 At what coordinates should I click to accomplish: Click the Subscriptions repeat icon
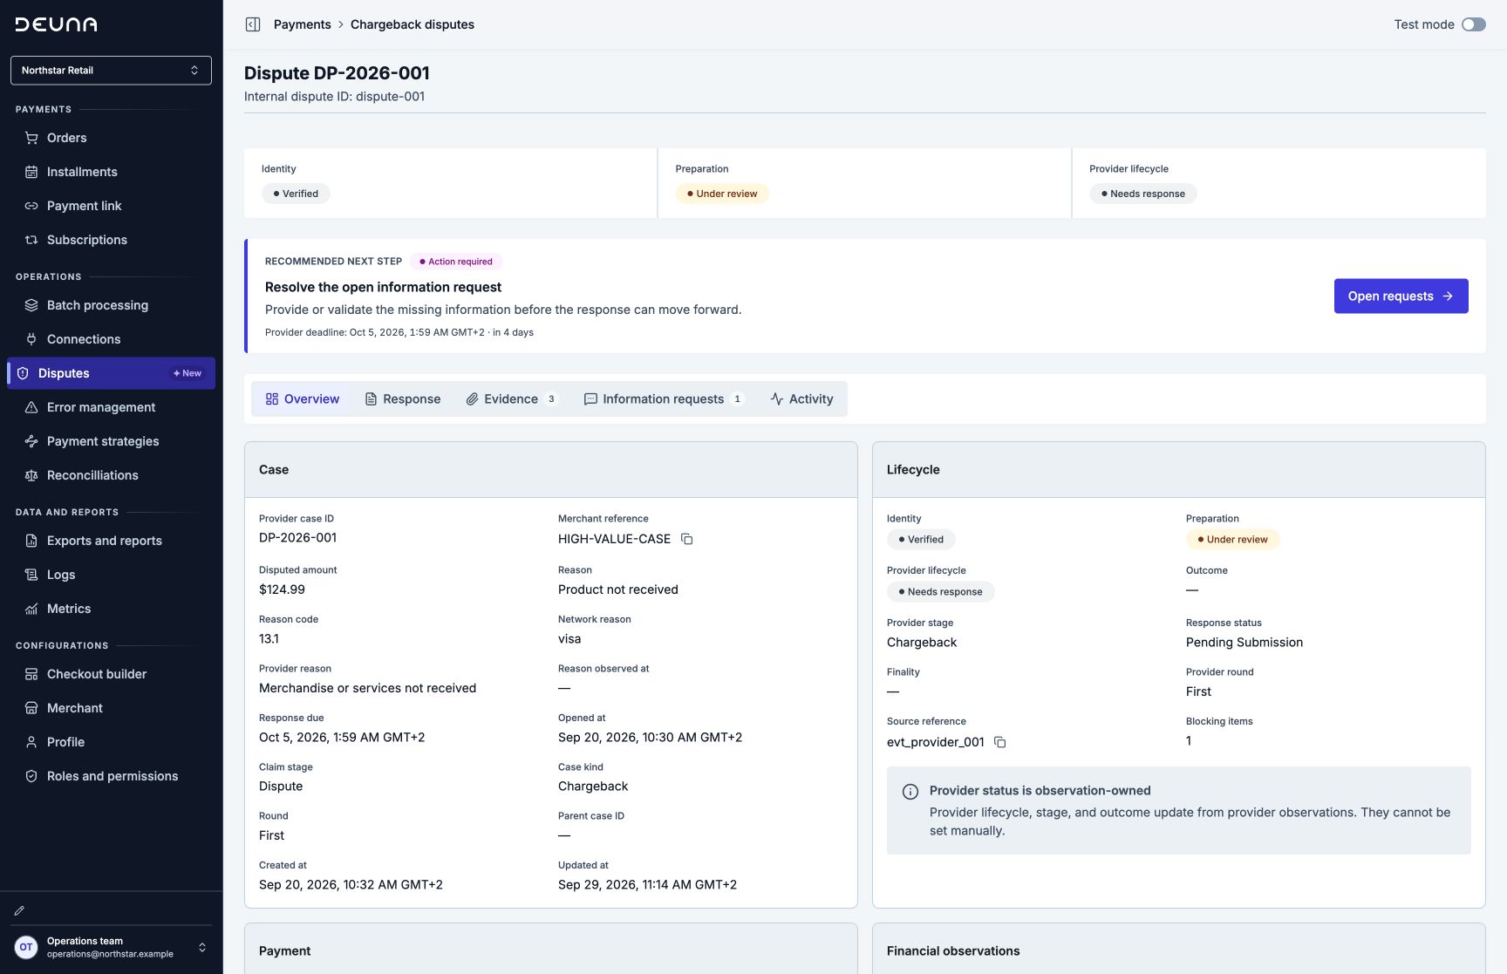[31, 240]
